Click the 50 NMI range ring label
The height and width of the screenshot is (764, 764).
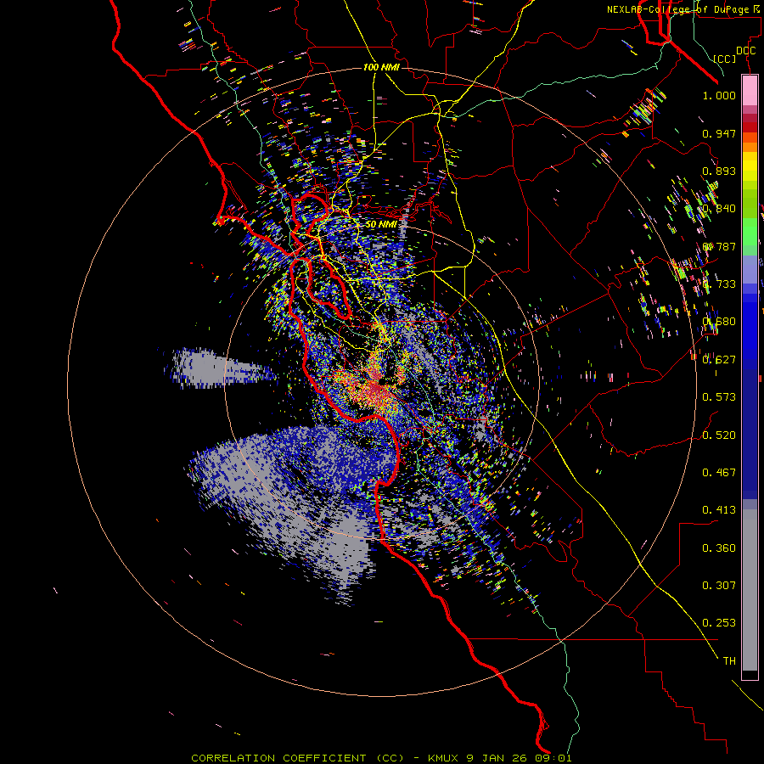381,225
